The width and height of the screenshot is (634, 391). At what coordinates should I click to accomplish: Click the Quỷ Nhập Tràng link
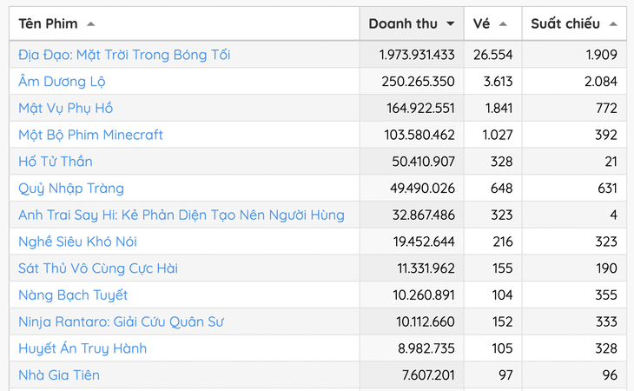(71, 188)
